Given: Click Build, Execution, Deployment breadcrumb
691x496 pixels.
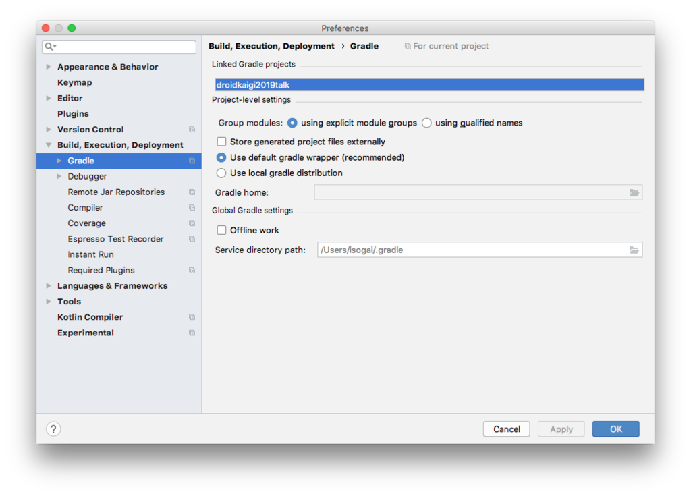Looking at the screenshot, I should click(x=271, y=46).
